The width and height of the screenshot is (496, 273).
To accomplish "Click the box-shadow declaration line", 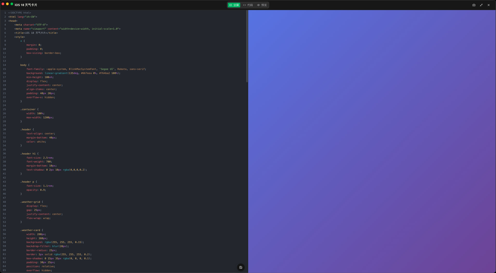I will click(59, 258).
